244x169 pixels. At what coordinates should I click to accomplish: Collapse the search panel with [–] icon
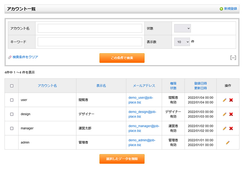tap(233, 58)
